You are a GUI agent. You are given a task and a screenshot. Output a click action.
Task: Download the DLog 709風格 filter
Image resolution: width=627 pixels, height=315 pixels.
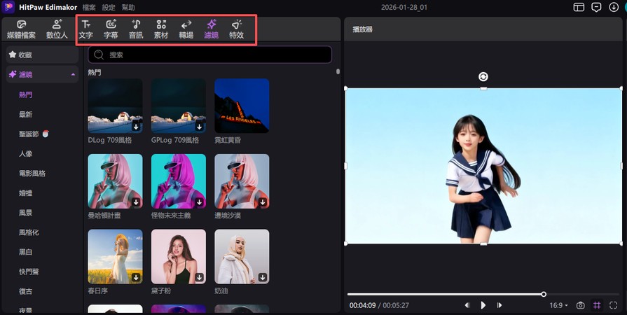click(x=136, y=127)
